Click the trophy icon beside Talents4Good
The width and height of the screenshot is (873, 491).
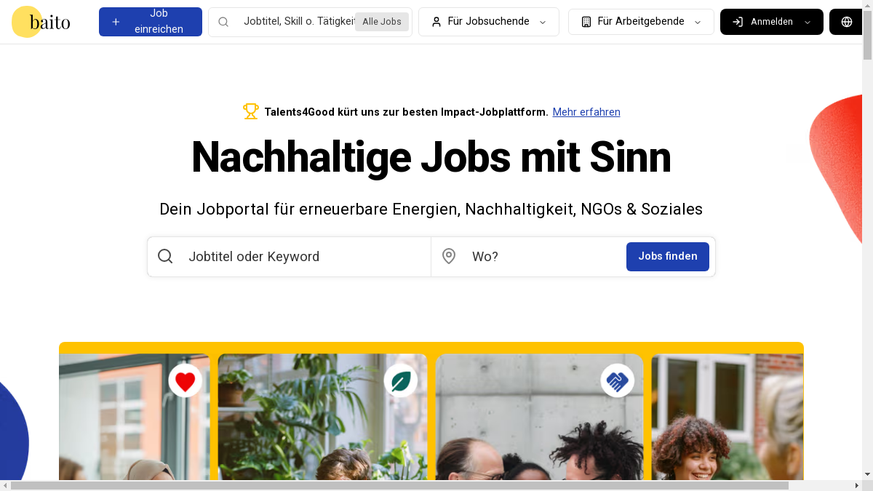coord(251,111)
